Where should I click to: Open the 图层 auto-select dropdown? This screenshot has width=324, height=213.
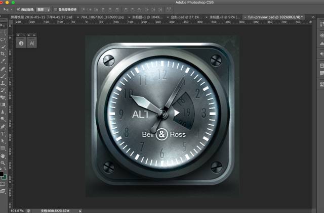coord(43,10)
